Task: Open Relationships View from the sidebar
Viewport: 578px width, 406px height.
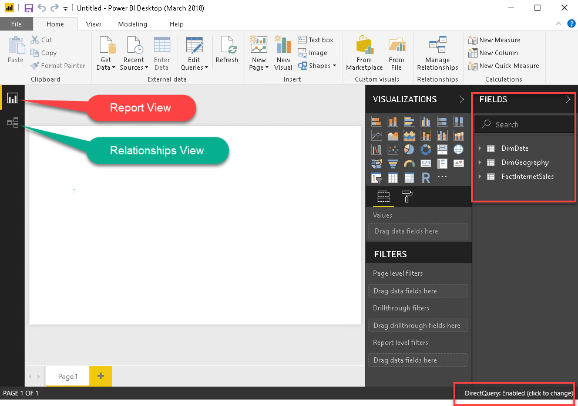Action: click(12, 122)
